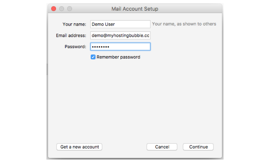Click the 'Password:' field label
The height and width of the screenshot is (163, 270).
pos(75,47)
